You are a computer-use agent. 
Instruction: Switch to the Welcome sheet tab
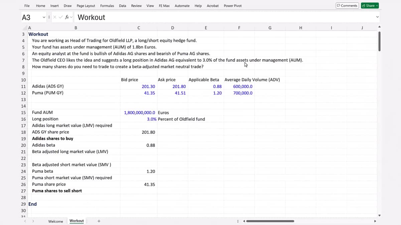[55, 221]
